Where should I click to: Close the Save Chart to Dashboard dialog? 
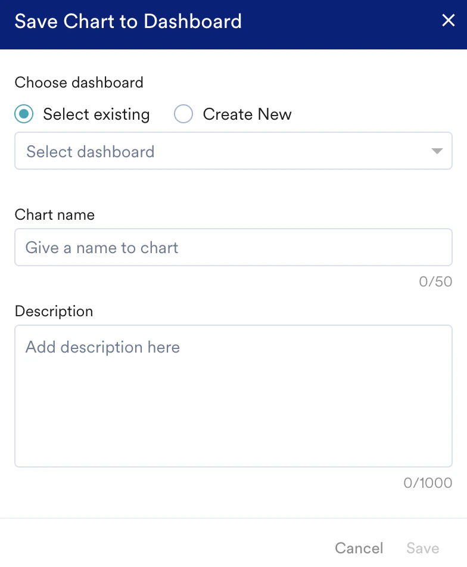449,21
